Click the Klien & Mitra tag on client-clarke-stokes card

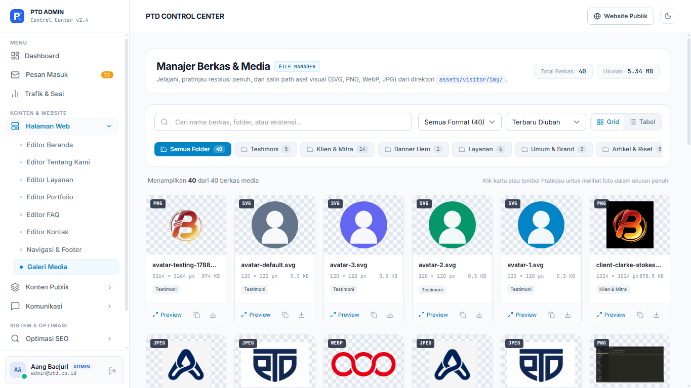613,289
